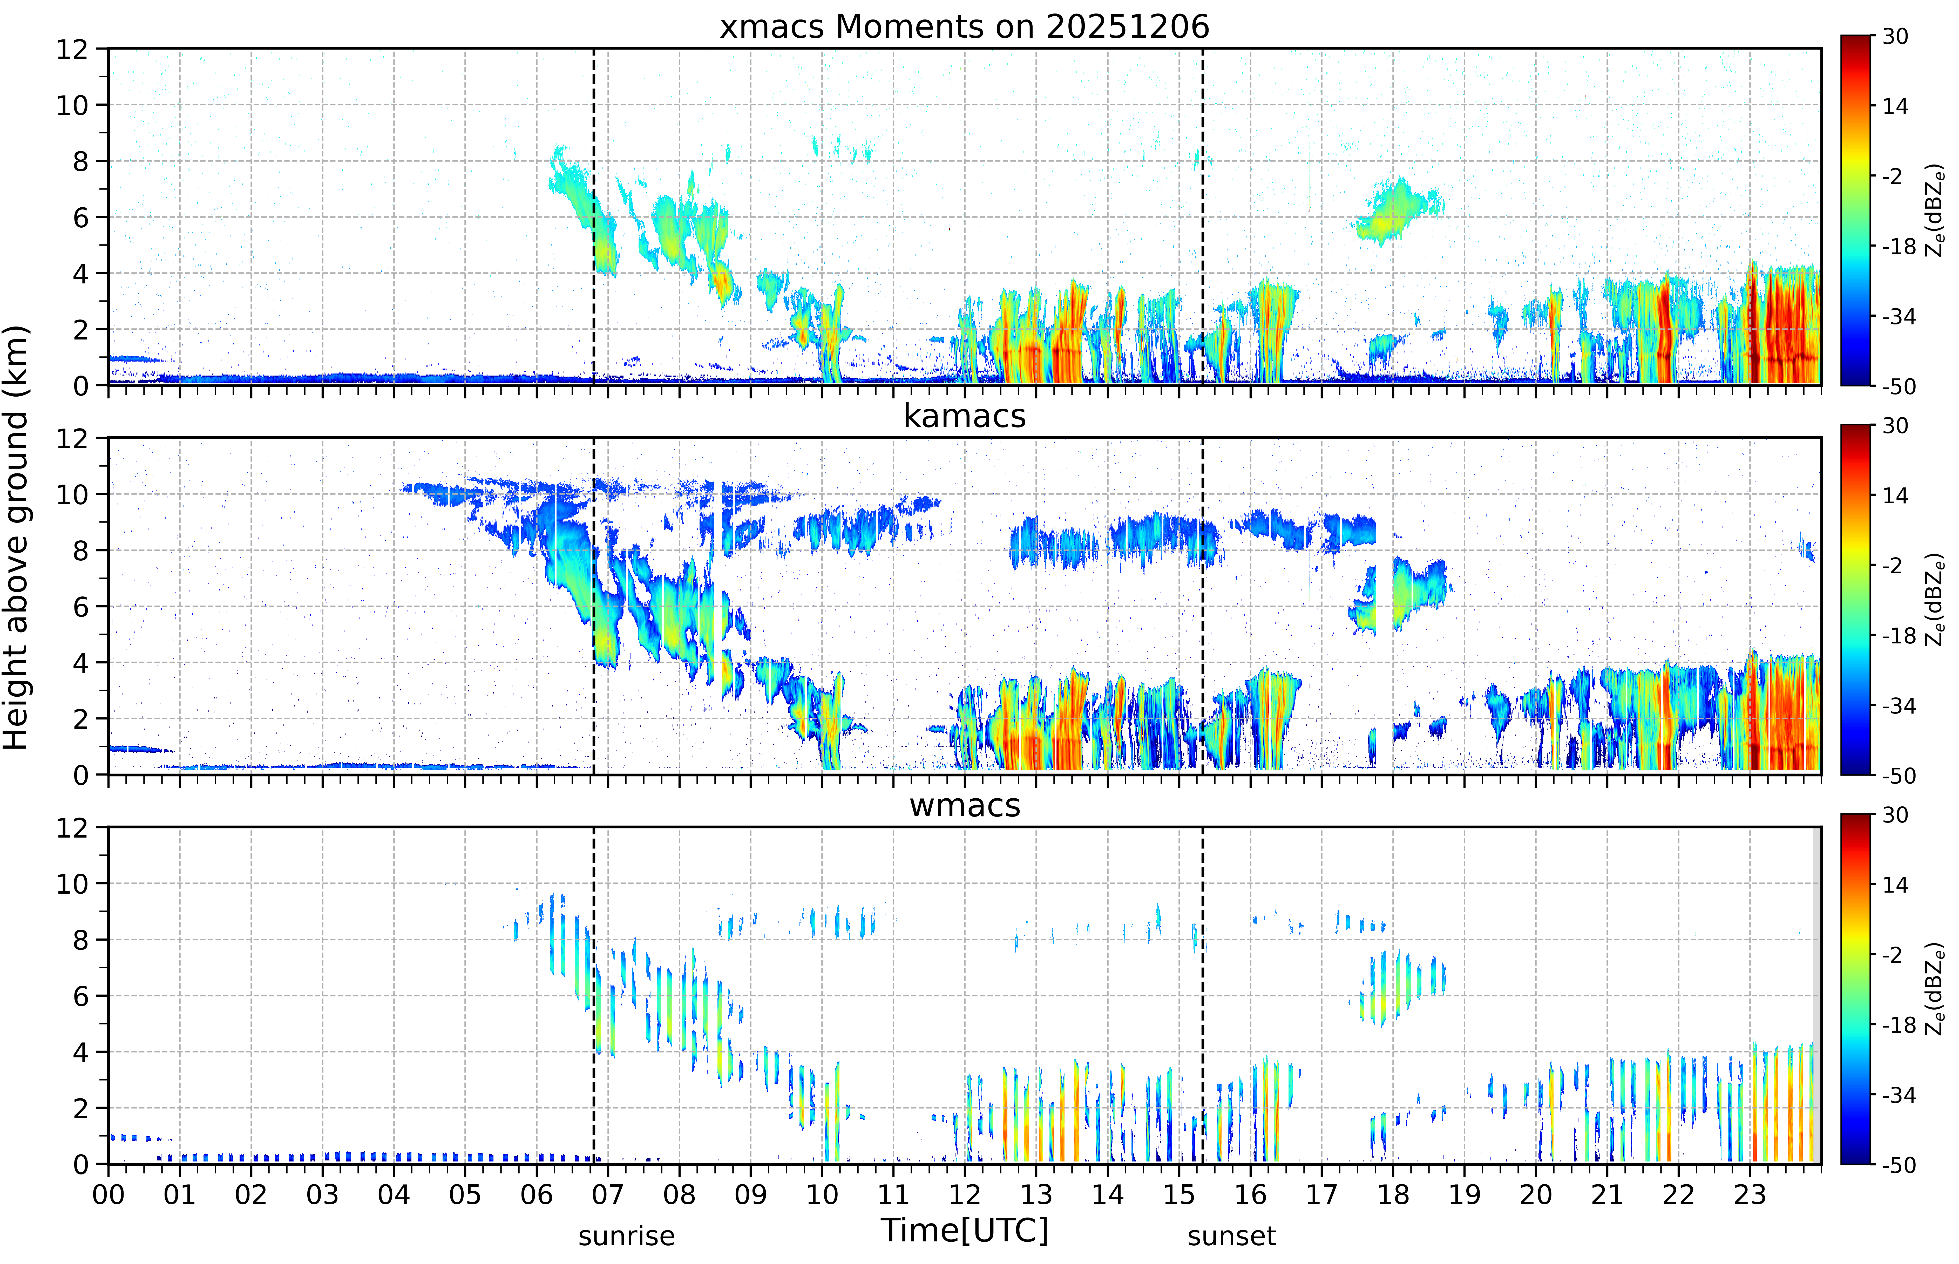Click the wmacs colorbar "Ze(dBZe)" label
Image resolution: width=1959 pixels, height=1264 pixels.
pos(1935,989)
